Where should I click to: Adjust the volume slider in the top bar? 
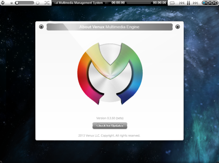[x=25, y=3]
